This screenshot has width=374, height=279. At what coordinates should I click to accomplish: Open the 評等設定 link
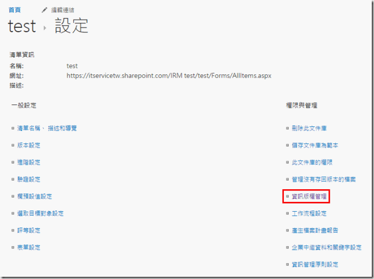(28, 230)
